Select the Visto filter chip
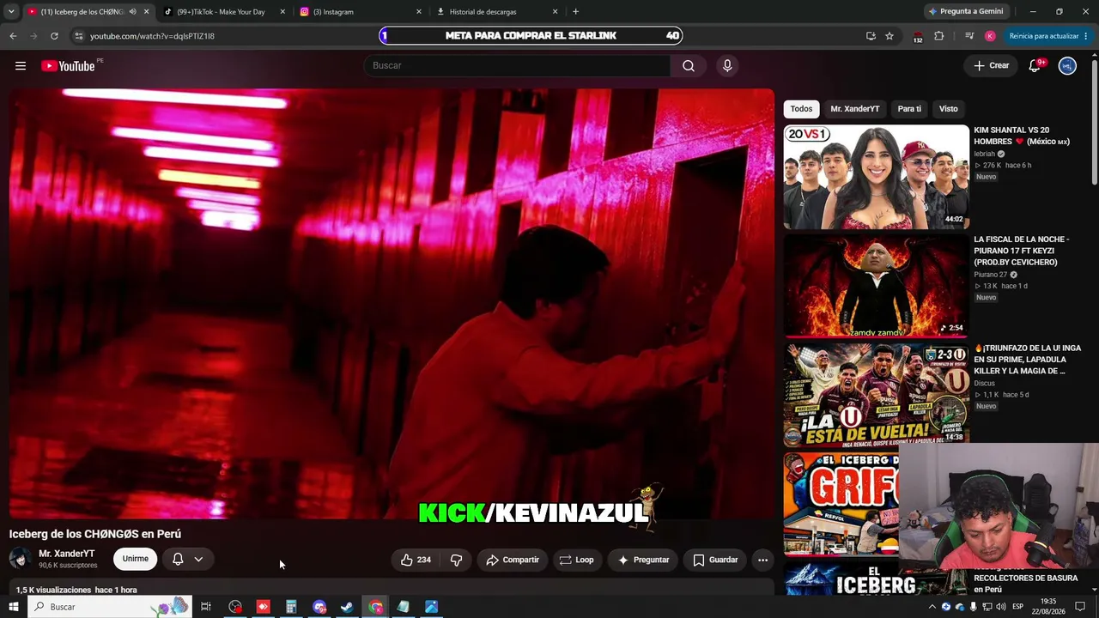 (949, 109)
